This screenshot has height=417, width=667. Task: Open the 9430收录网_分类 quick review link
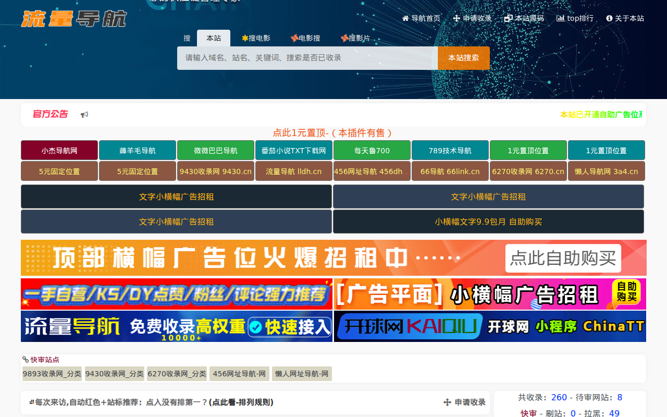(x=115, y=373)
